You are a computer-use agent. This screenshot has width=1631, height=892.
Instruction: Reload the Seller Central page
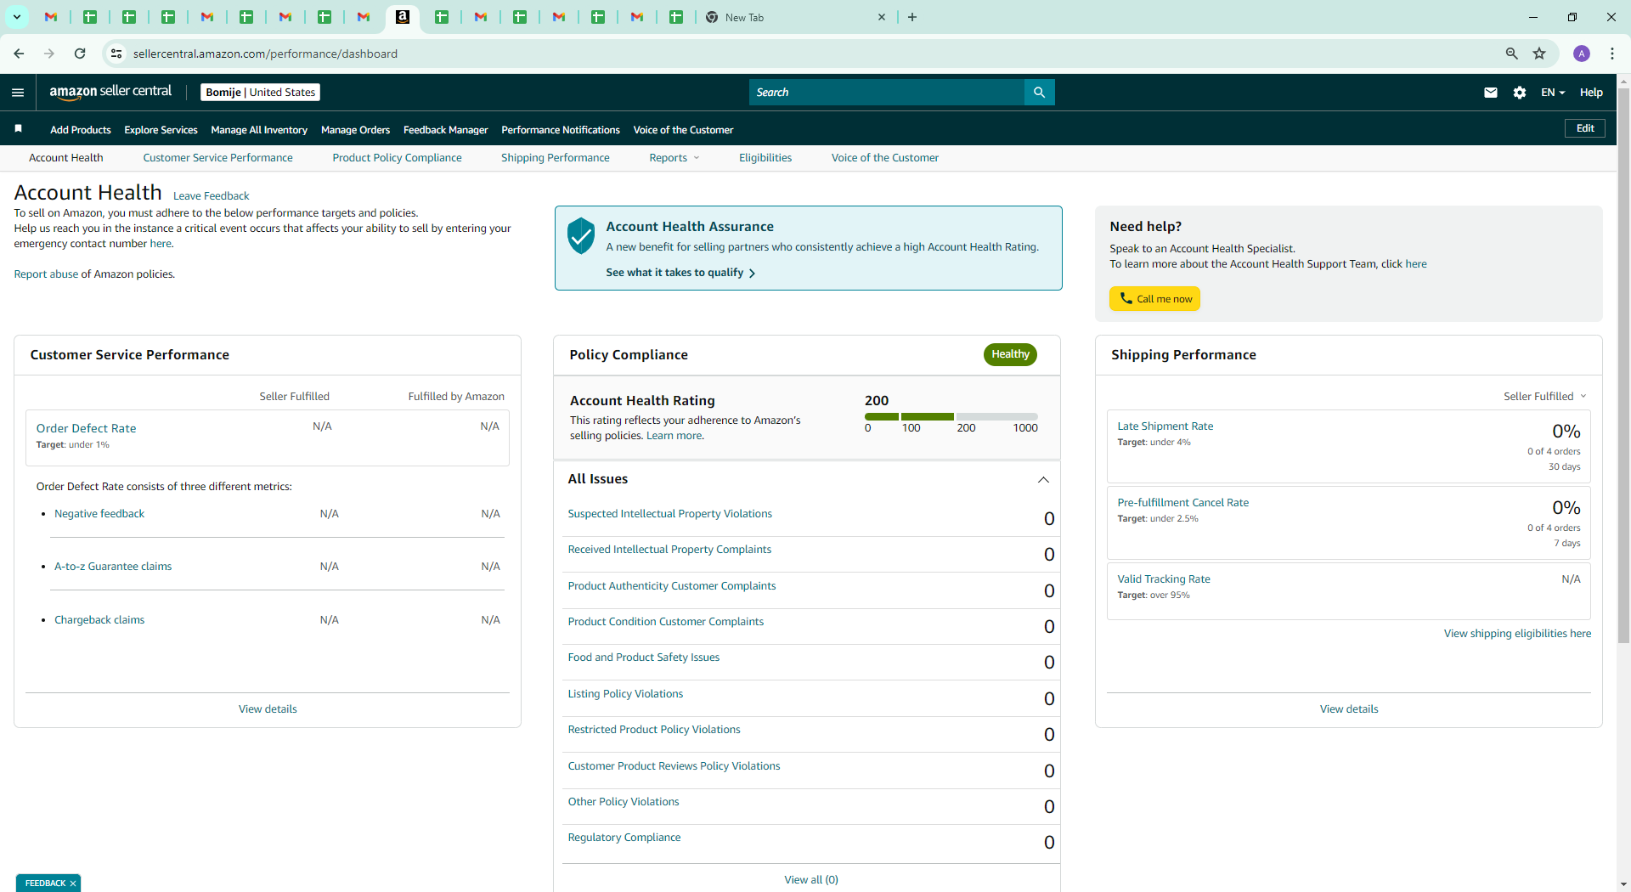[x=80, y=54]
